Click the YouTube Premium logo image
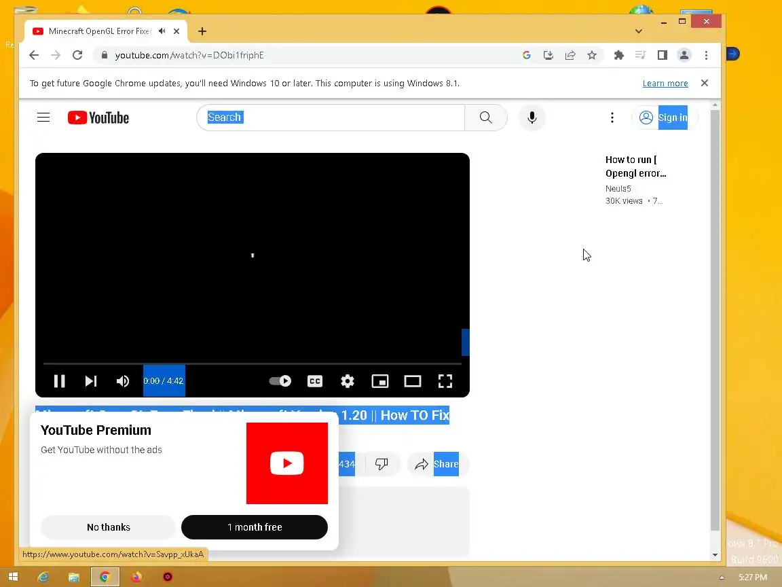The width and height of the screenshot is (782, 587). coord(286,463)
